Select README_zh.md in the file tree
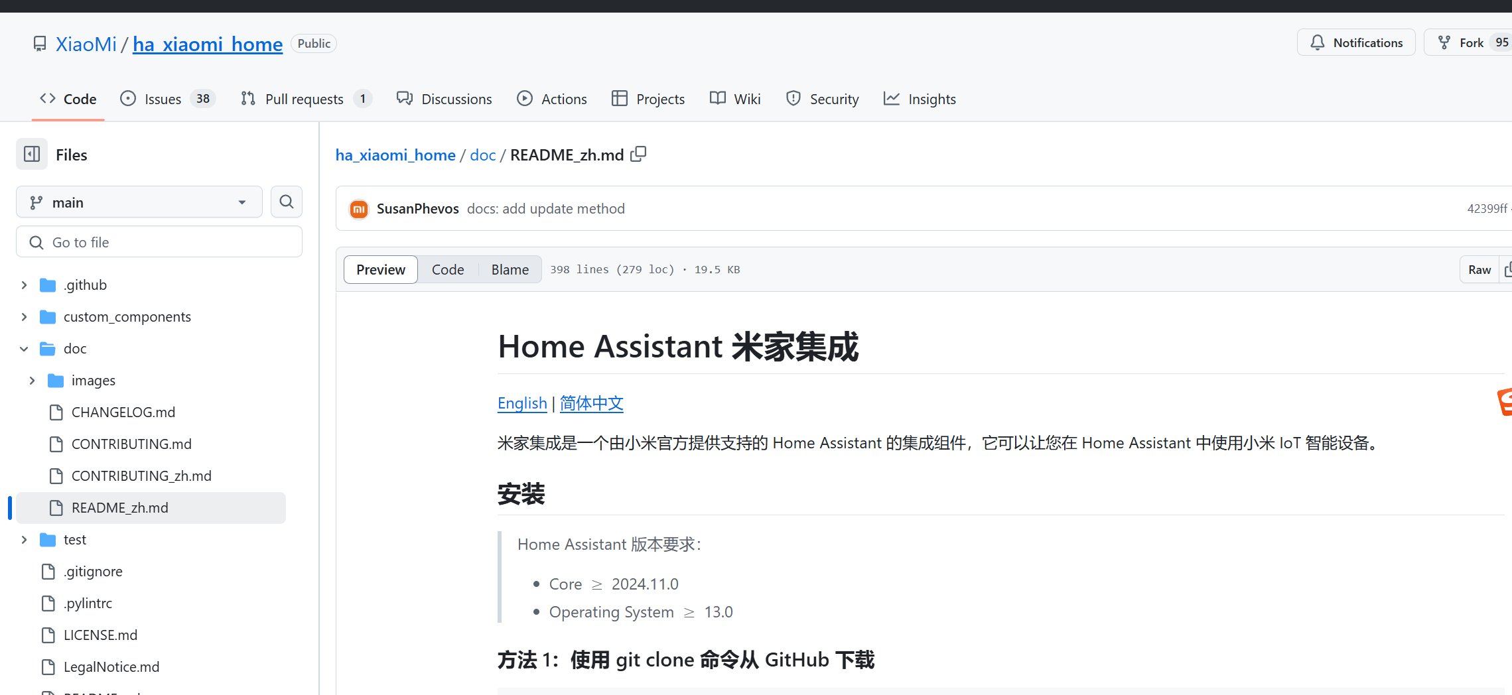 [x=151, y=508]
